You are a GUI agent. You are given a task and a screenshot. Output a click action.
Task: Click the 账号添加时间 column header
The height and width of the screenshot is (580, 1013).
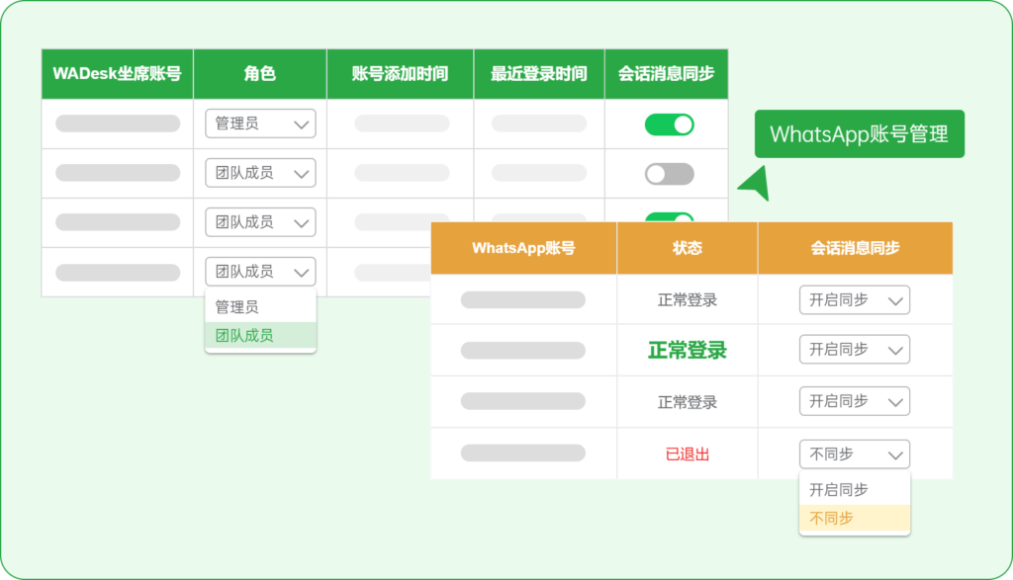(x=400, y=73)
